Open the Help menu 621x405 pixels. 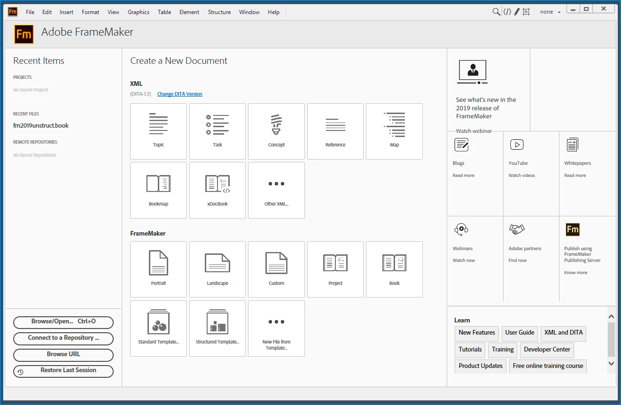coord(274,12)
